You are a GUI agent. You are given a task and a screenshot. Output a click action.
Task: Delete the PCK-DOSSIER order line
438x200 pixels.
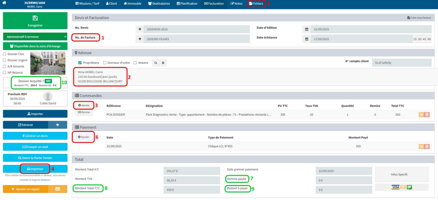[x=427, y=114]
